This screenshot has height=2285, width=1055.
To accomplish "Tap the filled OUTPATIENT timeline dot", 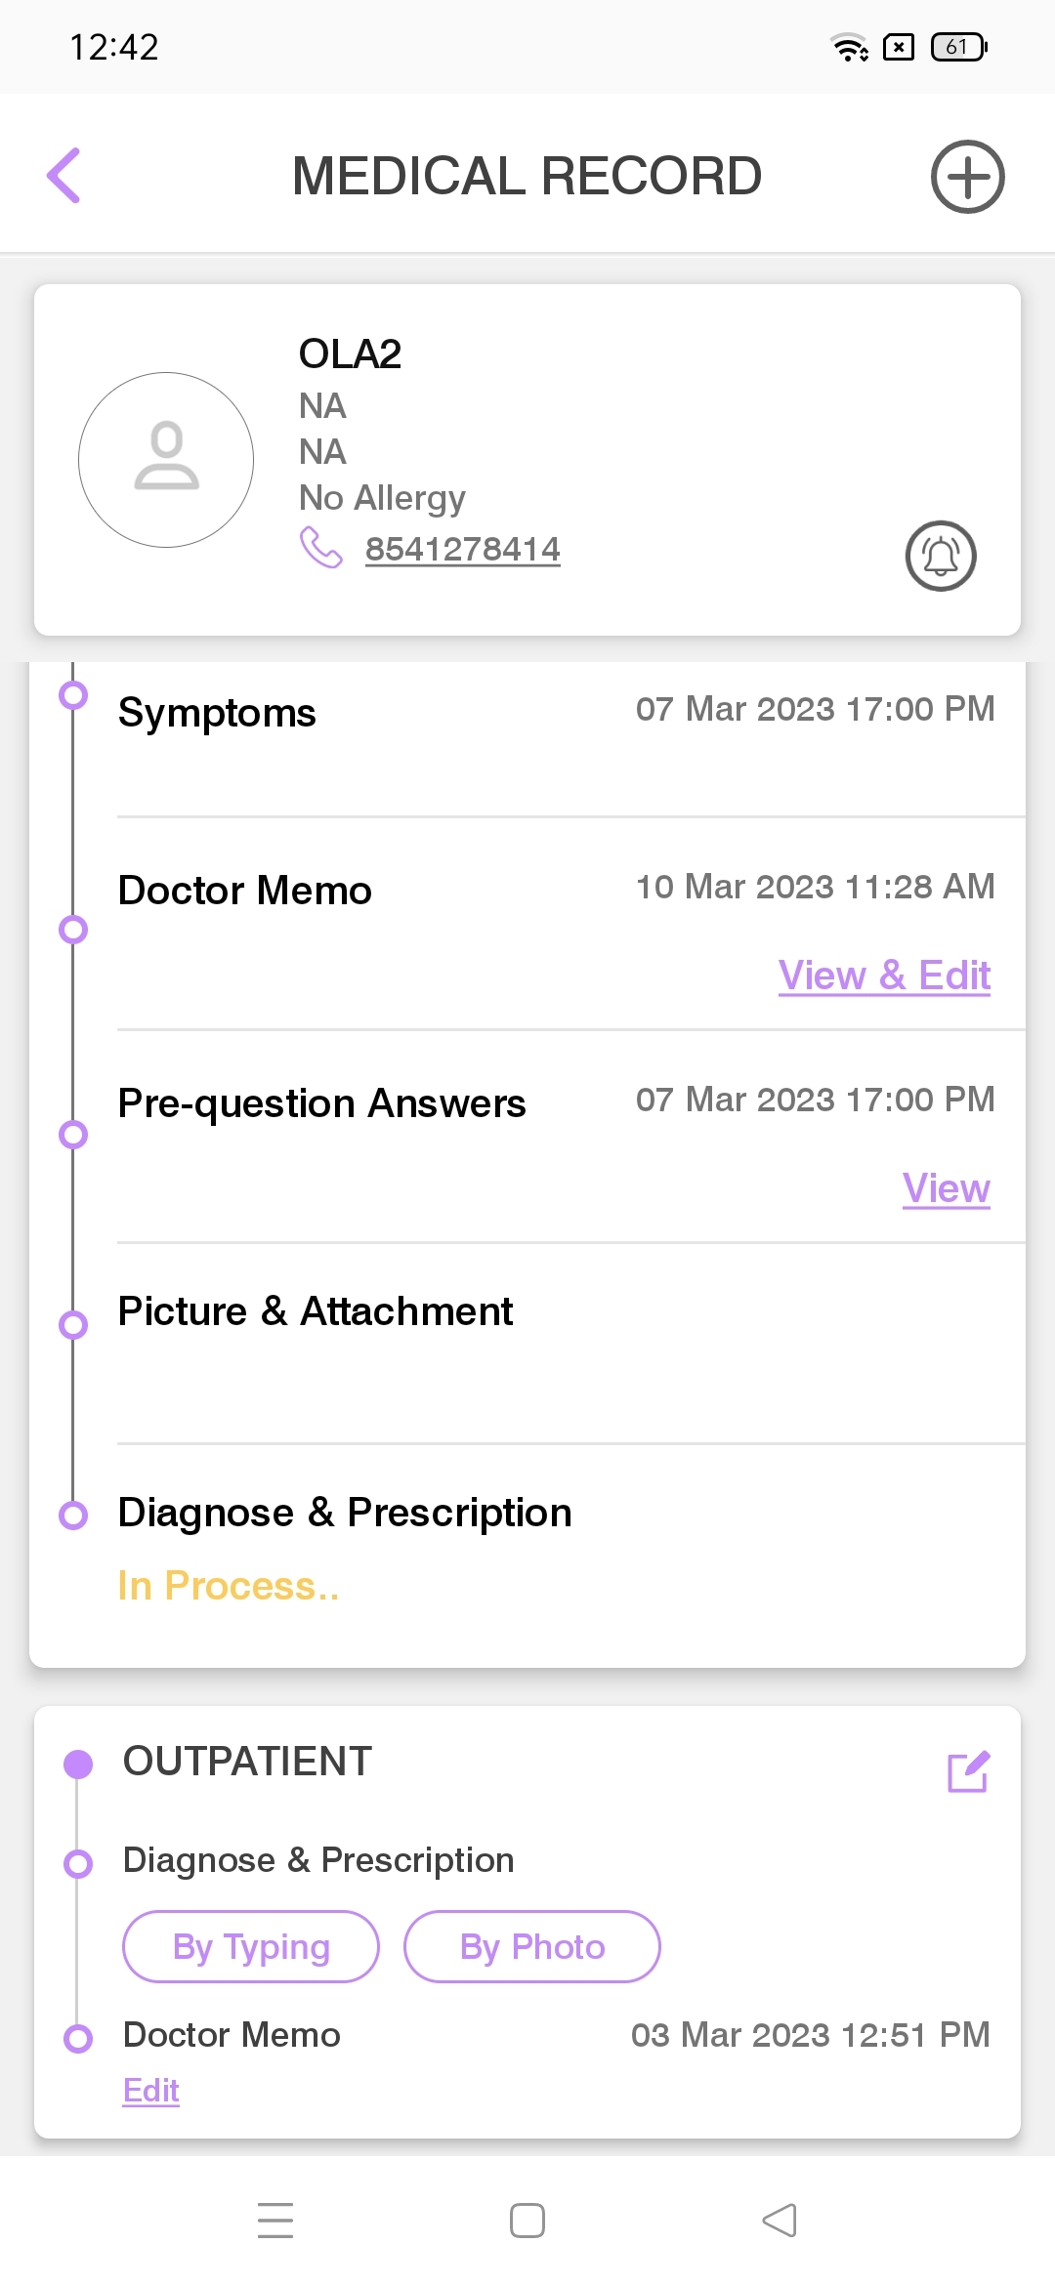I will (x=78, y=1764).
